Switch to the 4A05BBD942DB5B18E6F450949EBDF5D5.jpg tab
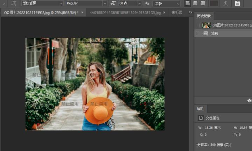Screen dimensions: 252x151 point(125,13)
